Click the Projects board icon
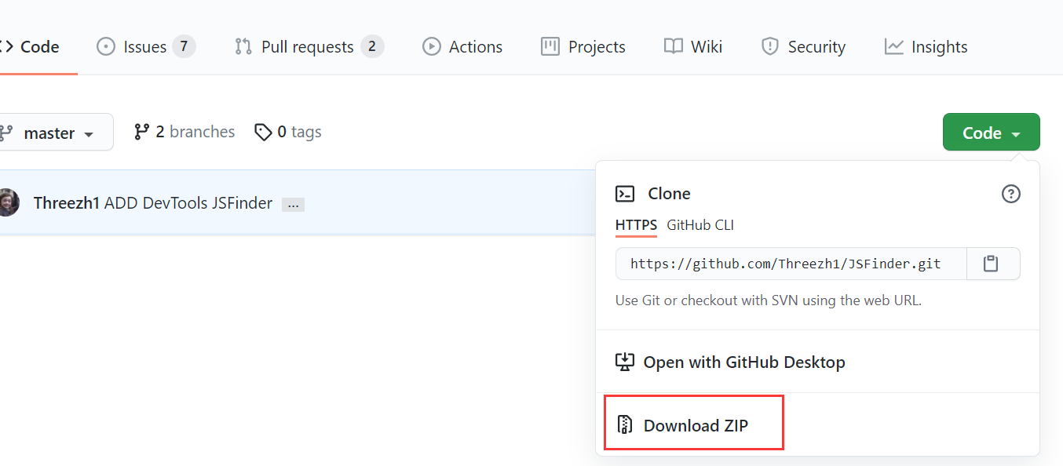 coord(550,47)
